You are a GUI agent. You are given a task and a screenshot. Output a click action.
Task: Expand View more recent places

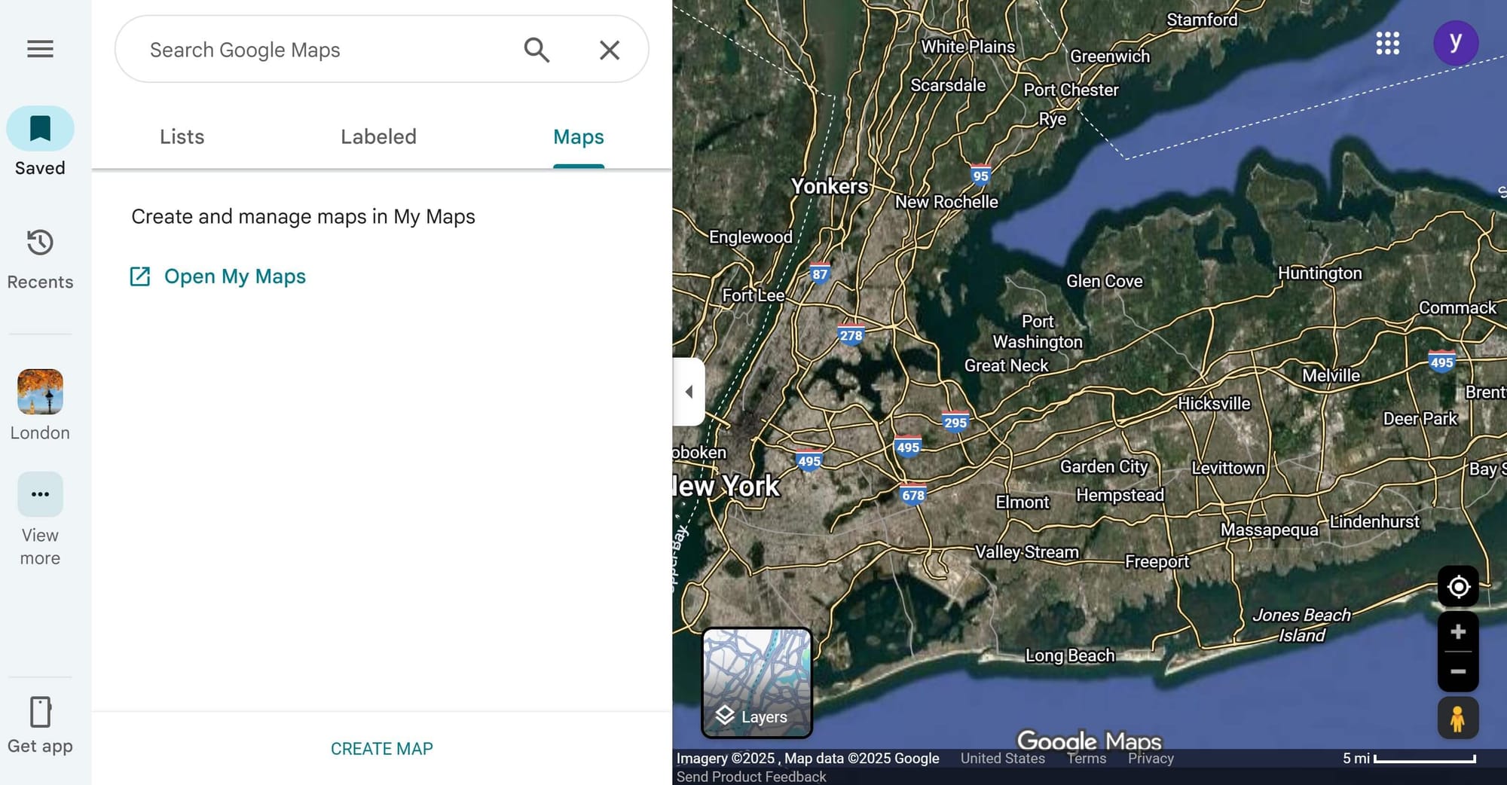coord(40,495)
